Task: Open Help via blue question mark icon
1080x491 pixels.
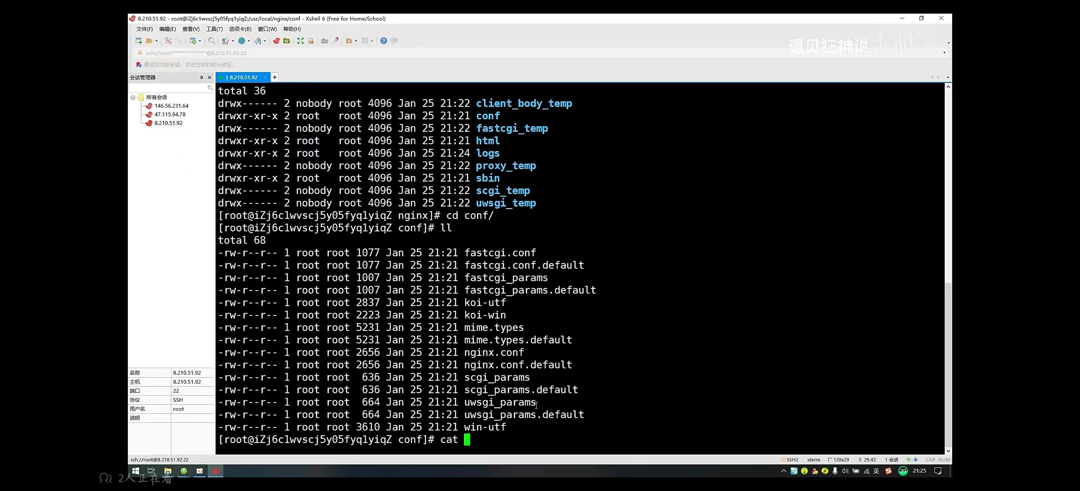Action: (x=383, y=41)
